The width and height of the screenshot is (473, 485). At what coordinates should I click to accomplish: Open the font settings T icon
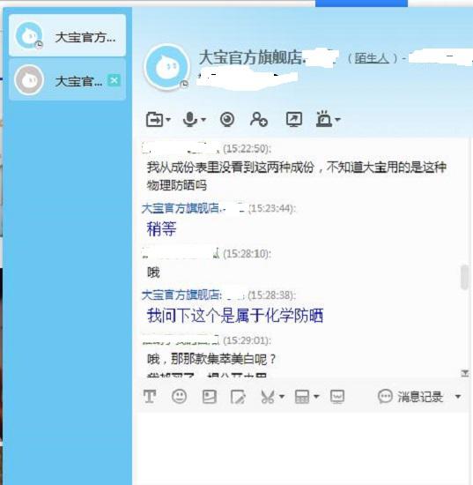(150, 397)
